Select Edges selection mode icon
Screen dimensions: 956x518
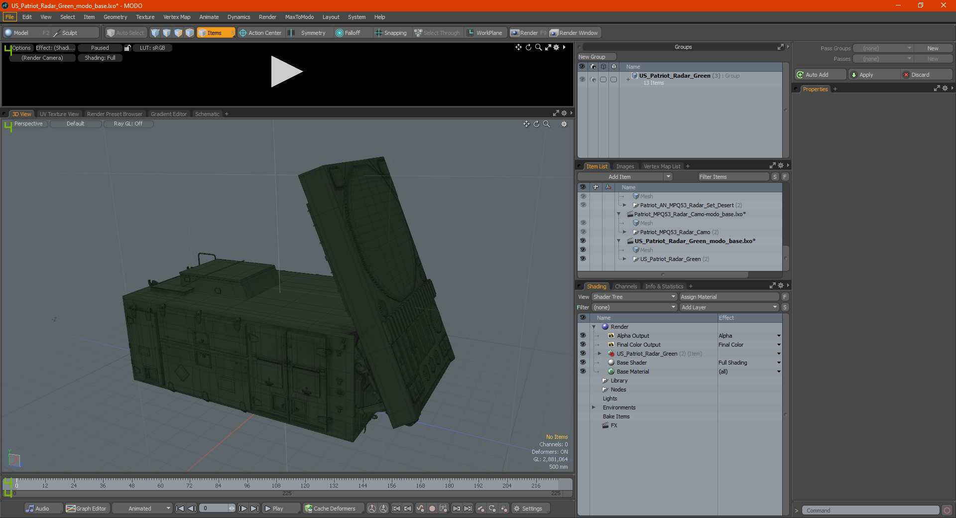[167, 33]
